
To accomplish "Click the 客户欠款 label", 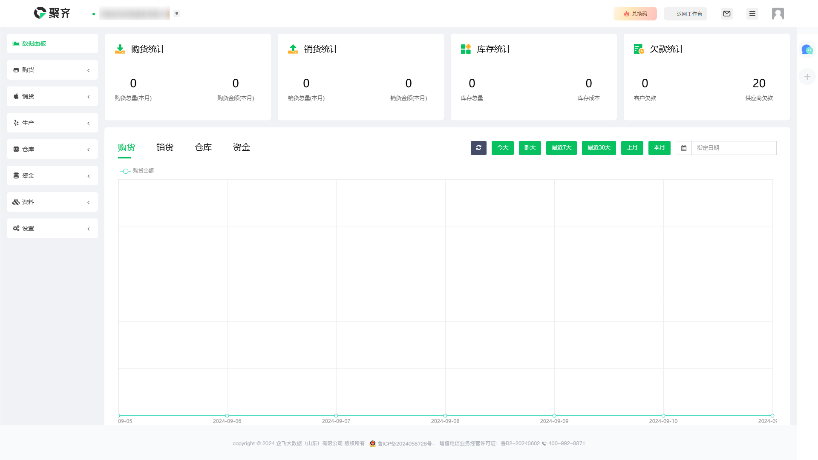I will [645, 98].
